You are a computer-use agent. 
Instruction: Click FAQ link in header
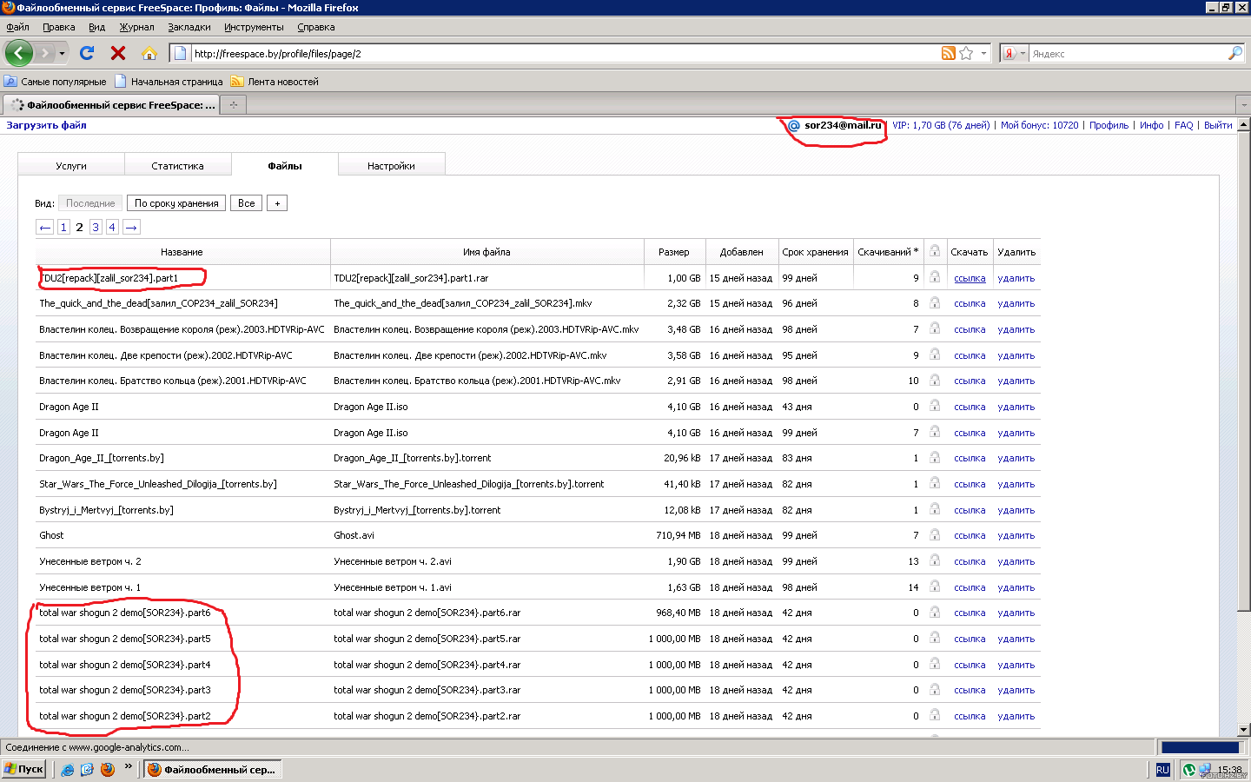1183,125
